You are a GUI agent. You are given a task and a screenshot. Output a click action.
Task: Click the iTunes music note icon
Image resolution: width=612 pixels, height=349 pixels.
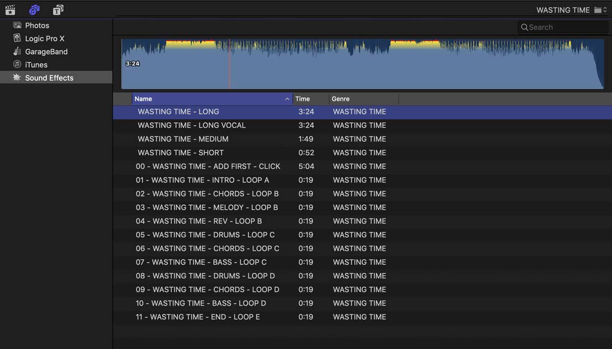[x=17, y=64]
